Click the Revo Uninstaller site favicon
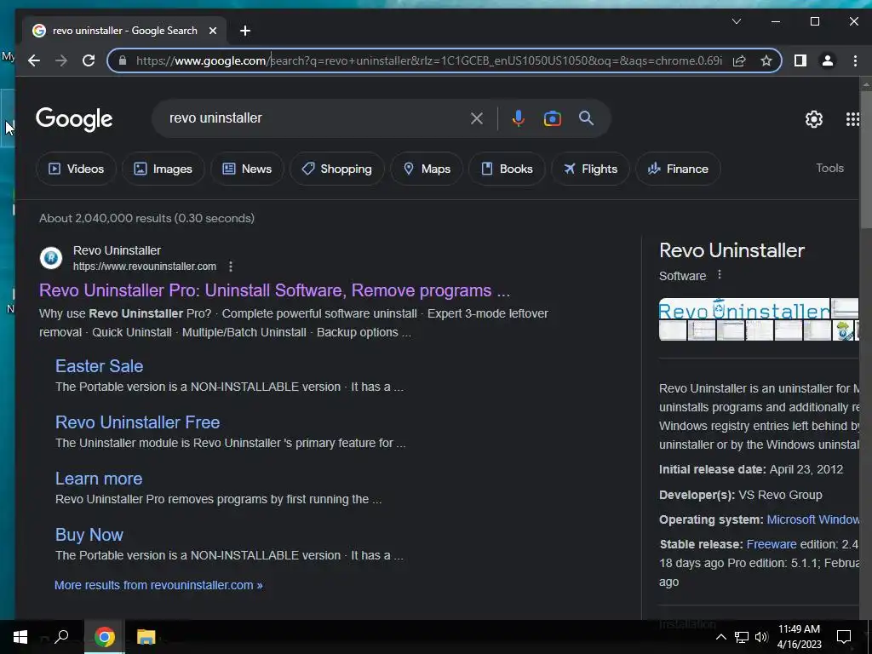This screenshot has height=654, width=872. click(x=50, y=258)
